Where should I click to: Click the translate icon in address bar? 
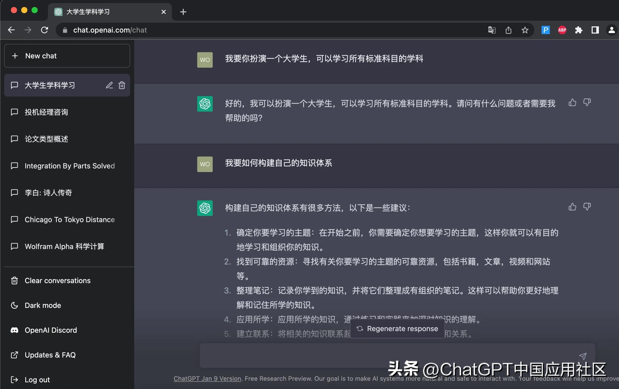pyautogui.click(x=491, y=30)
